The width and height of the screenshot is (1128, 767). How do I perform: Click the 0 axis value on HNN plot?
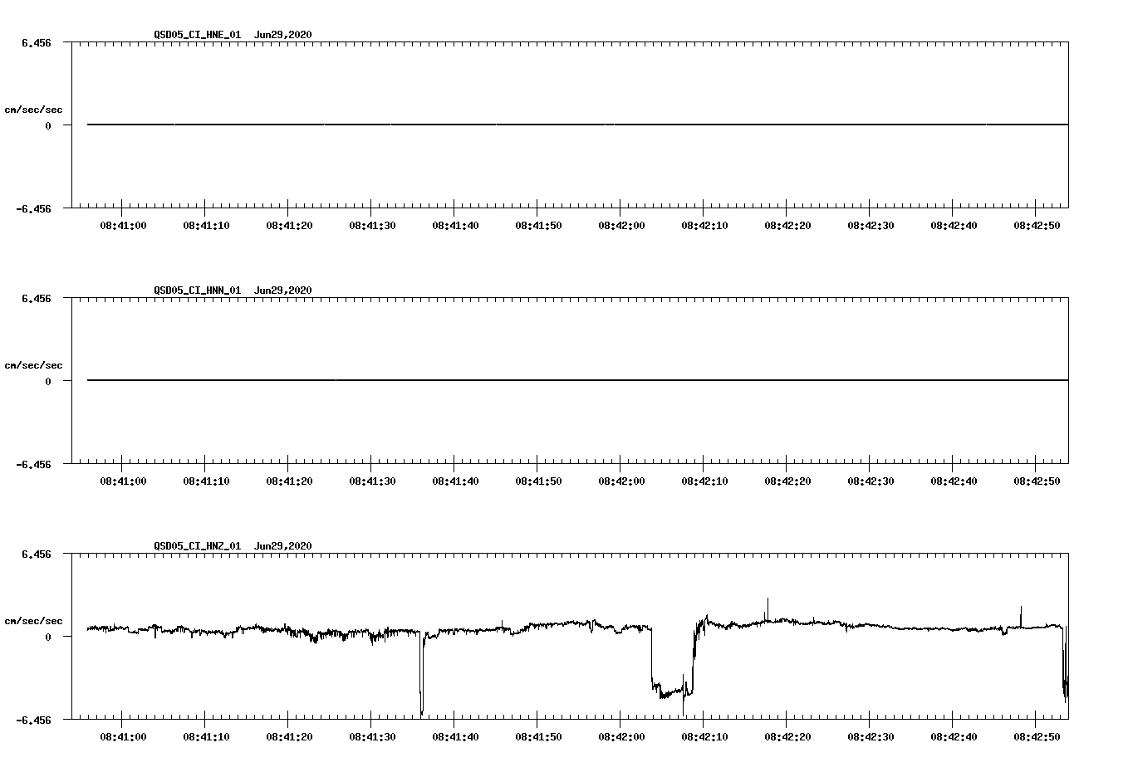coord(48,382)
